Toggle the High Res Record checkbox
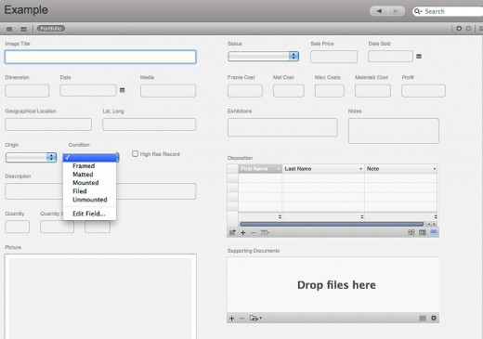Screen dimensions: 483x339 [x=135, y=153]
